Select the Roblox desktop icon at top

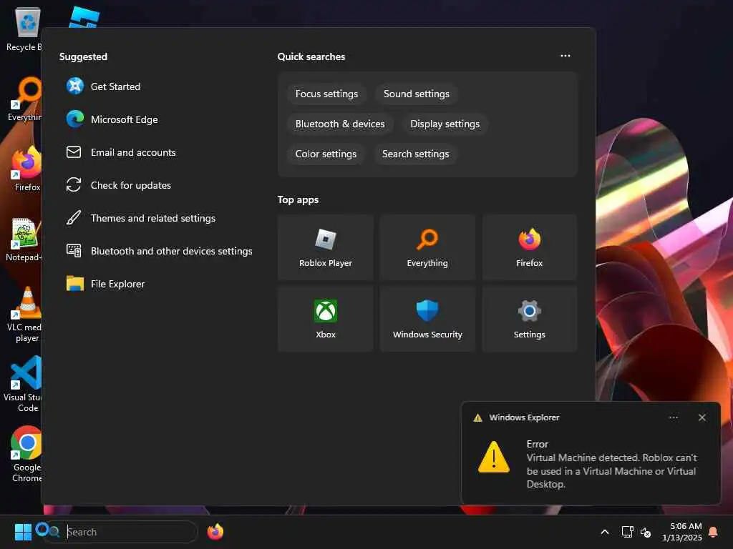click(84, 18)
